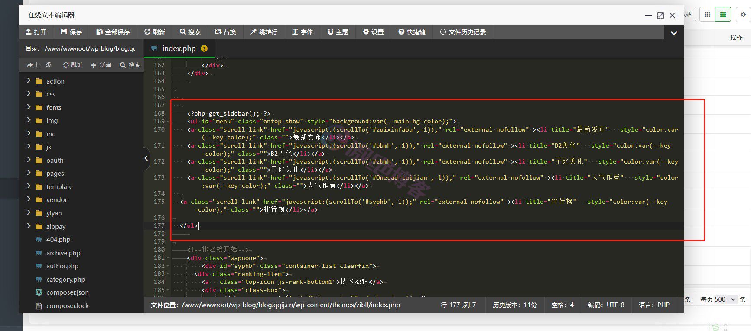Switch background page to list view icon
The width and height of the screenshot is (751, 331).
pos(723,14)
